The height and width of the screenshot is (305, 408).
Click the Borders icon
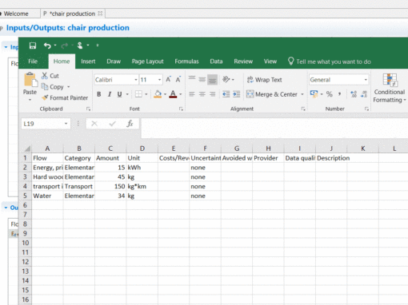tap(138, 94)
